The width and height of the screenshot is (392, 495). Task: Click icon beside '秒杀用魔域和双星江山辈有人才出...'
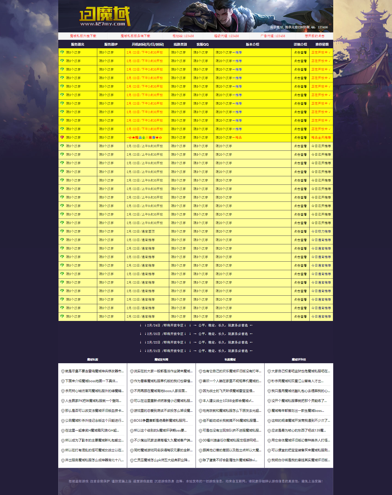point(269,381)
